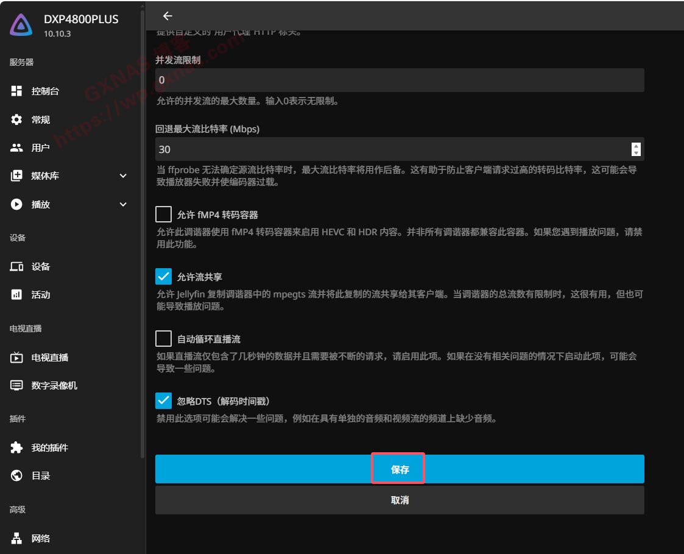Click the blue 保存 button
The height and width of the screenshot is (554, 684).
pyautogui.click(x=399, y=469)
